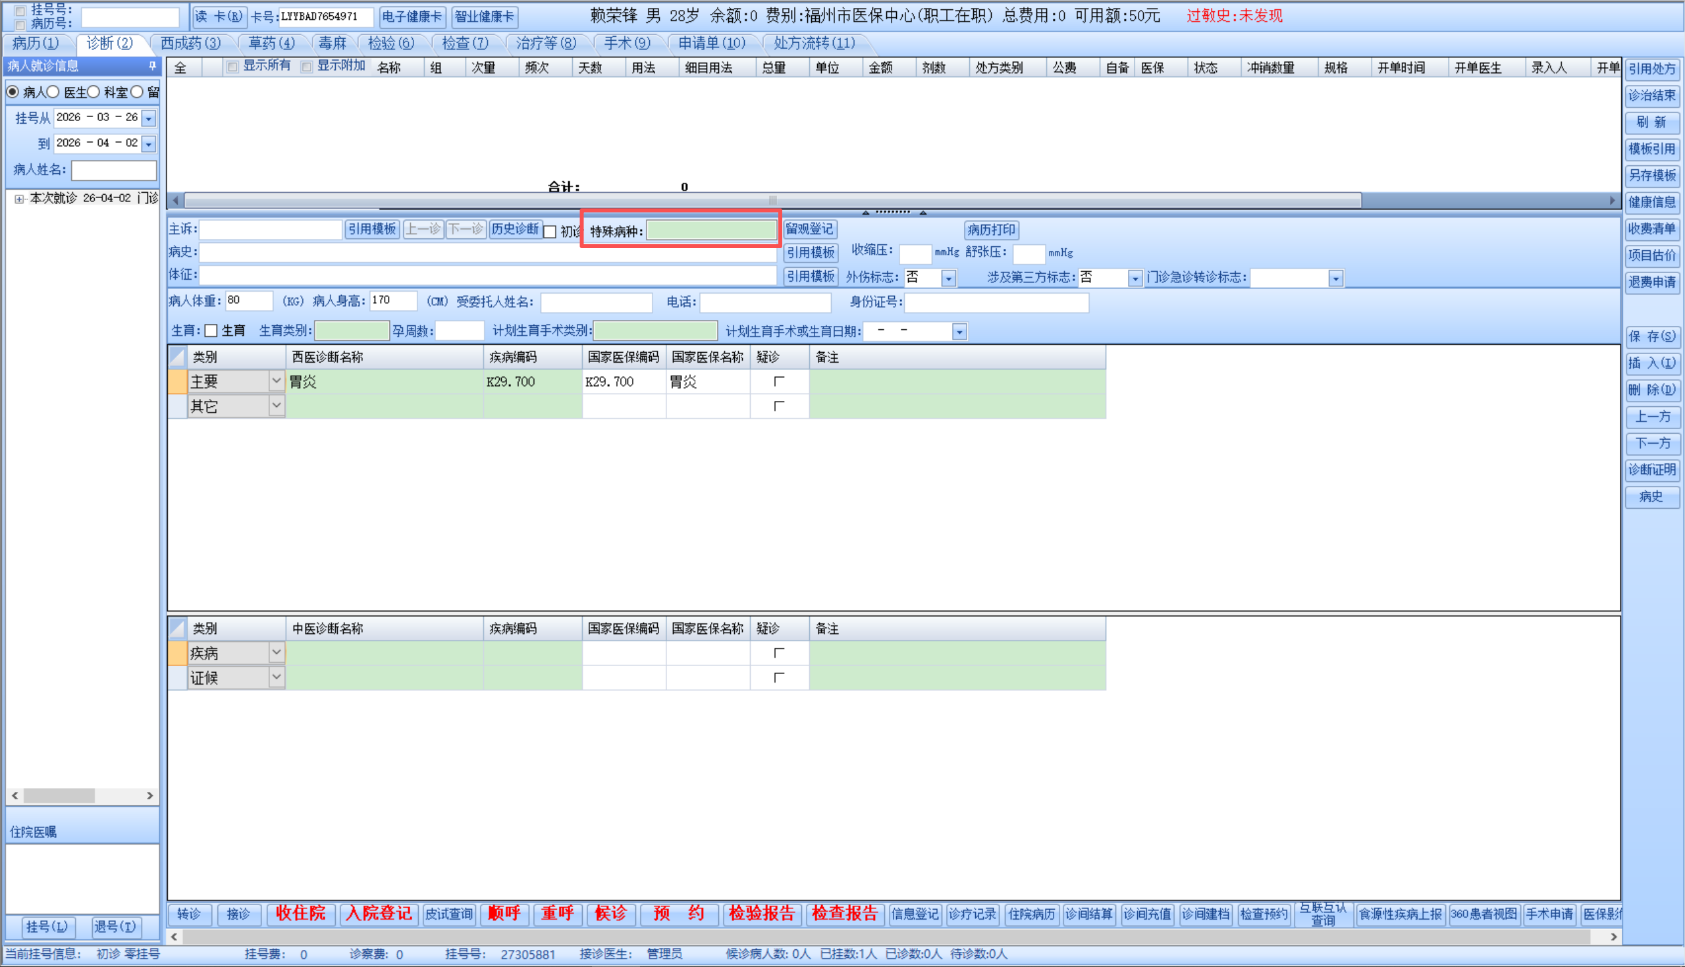Screen dimensions: 1685x967
Task: Open the 主要 diagnosis category dropdown
Action: coord(277,381)
